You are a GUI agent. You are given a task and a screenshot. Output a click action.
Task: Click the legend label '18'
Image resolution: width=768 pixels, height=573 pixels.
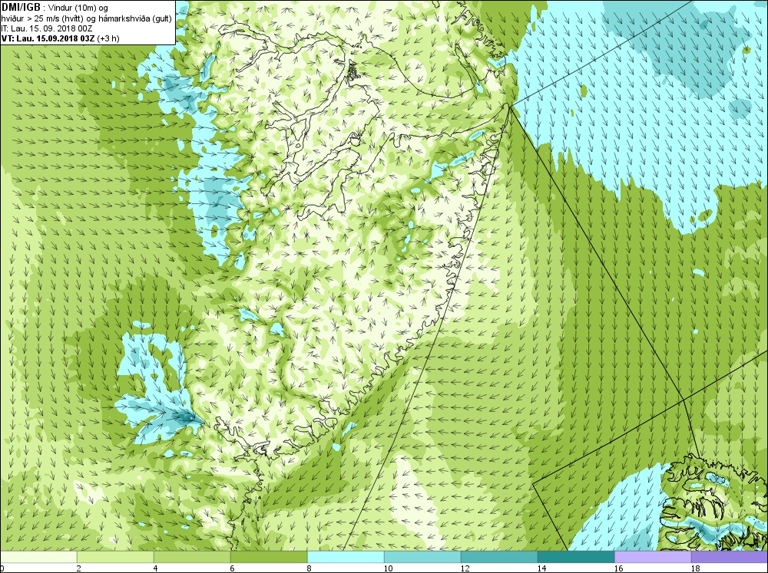(x=695, y=568)
